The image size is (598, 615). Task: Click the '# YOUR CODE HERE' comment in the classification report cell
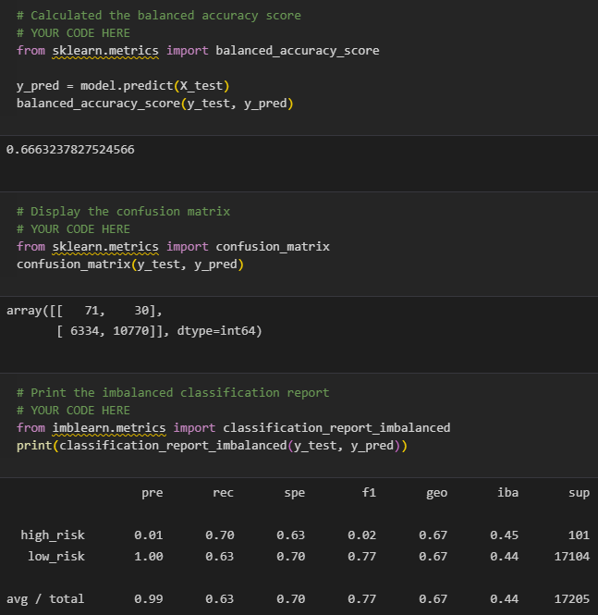pos(73,411)
